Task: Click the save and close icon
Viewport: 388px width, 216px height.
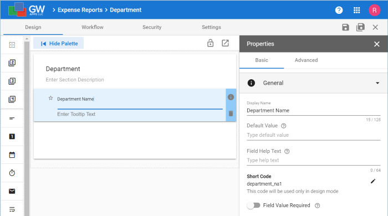Action: (360, 27)
